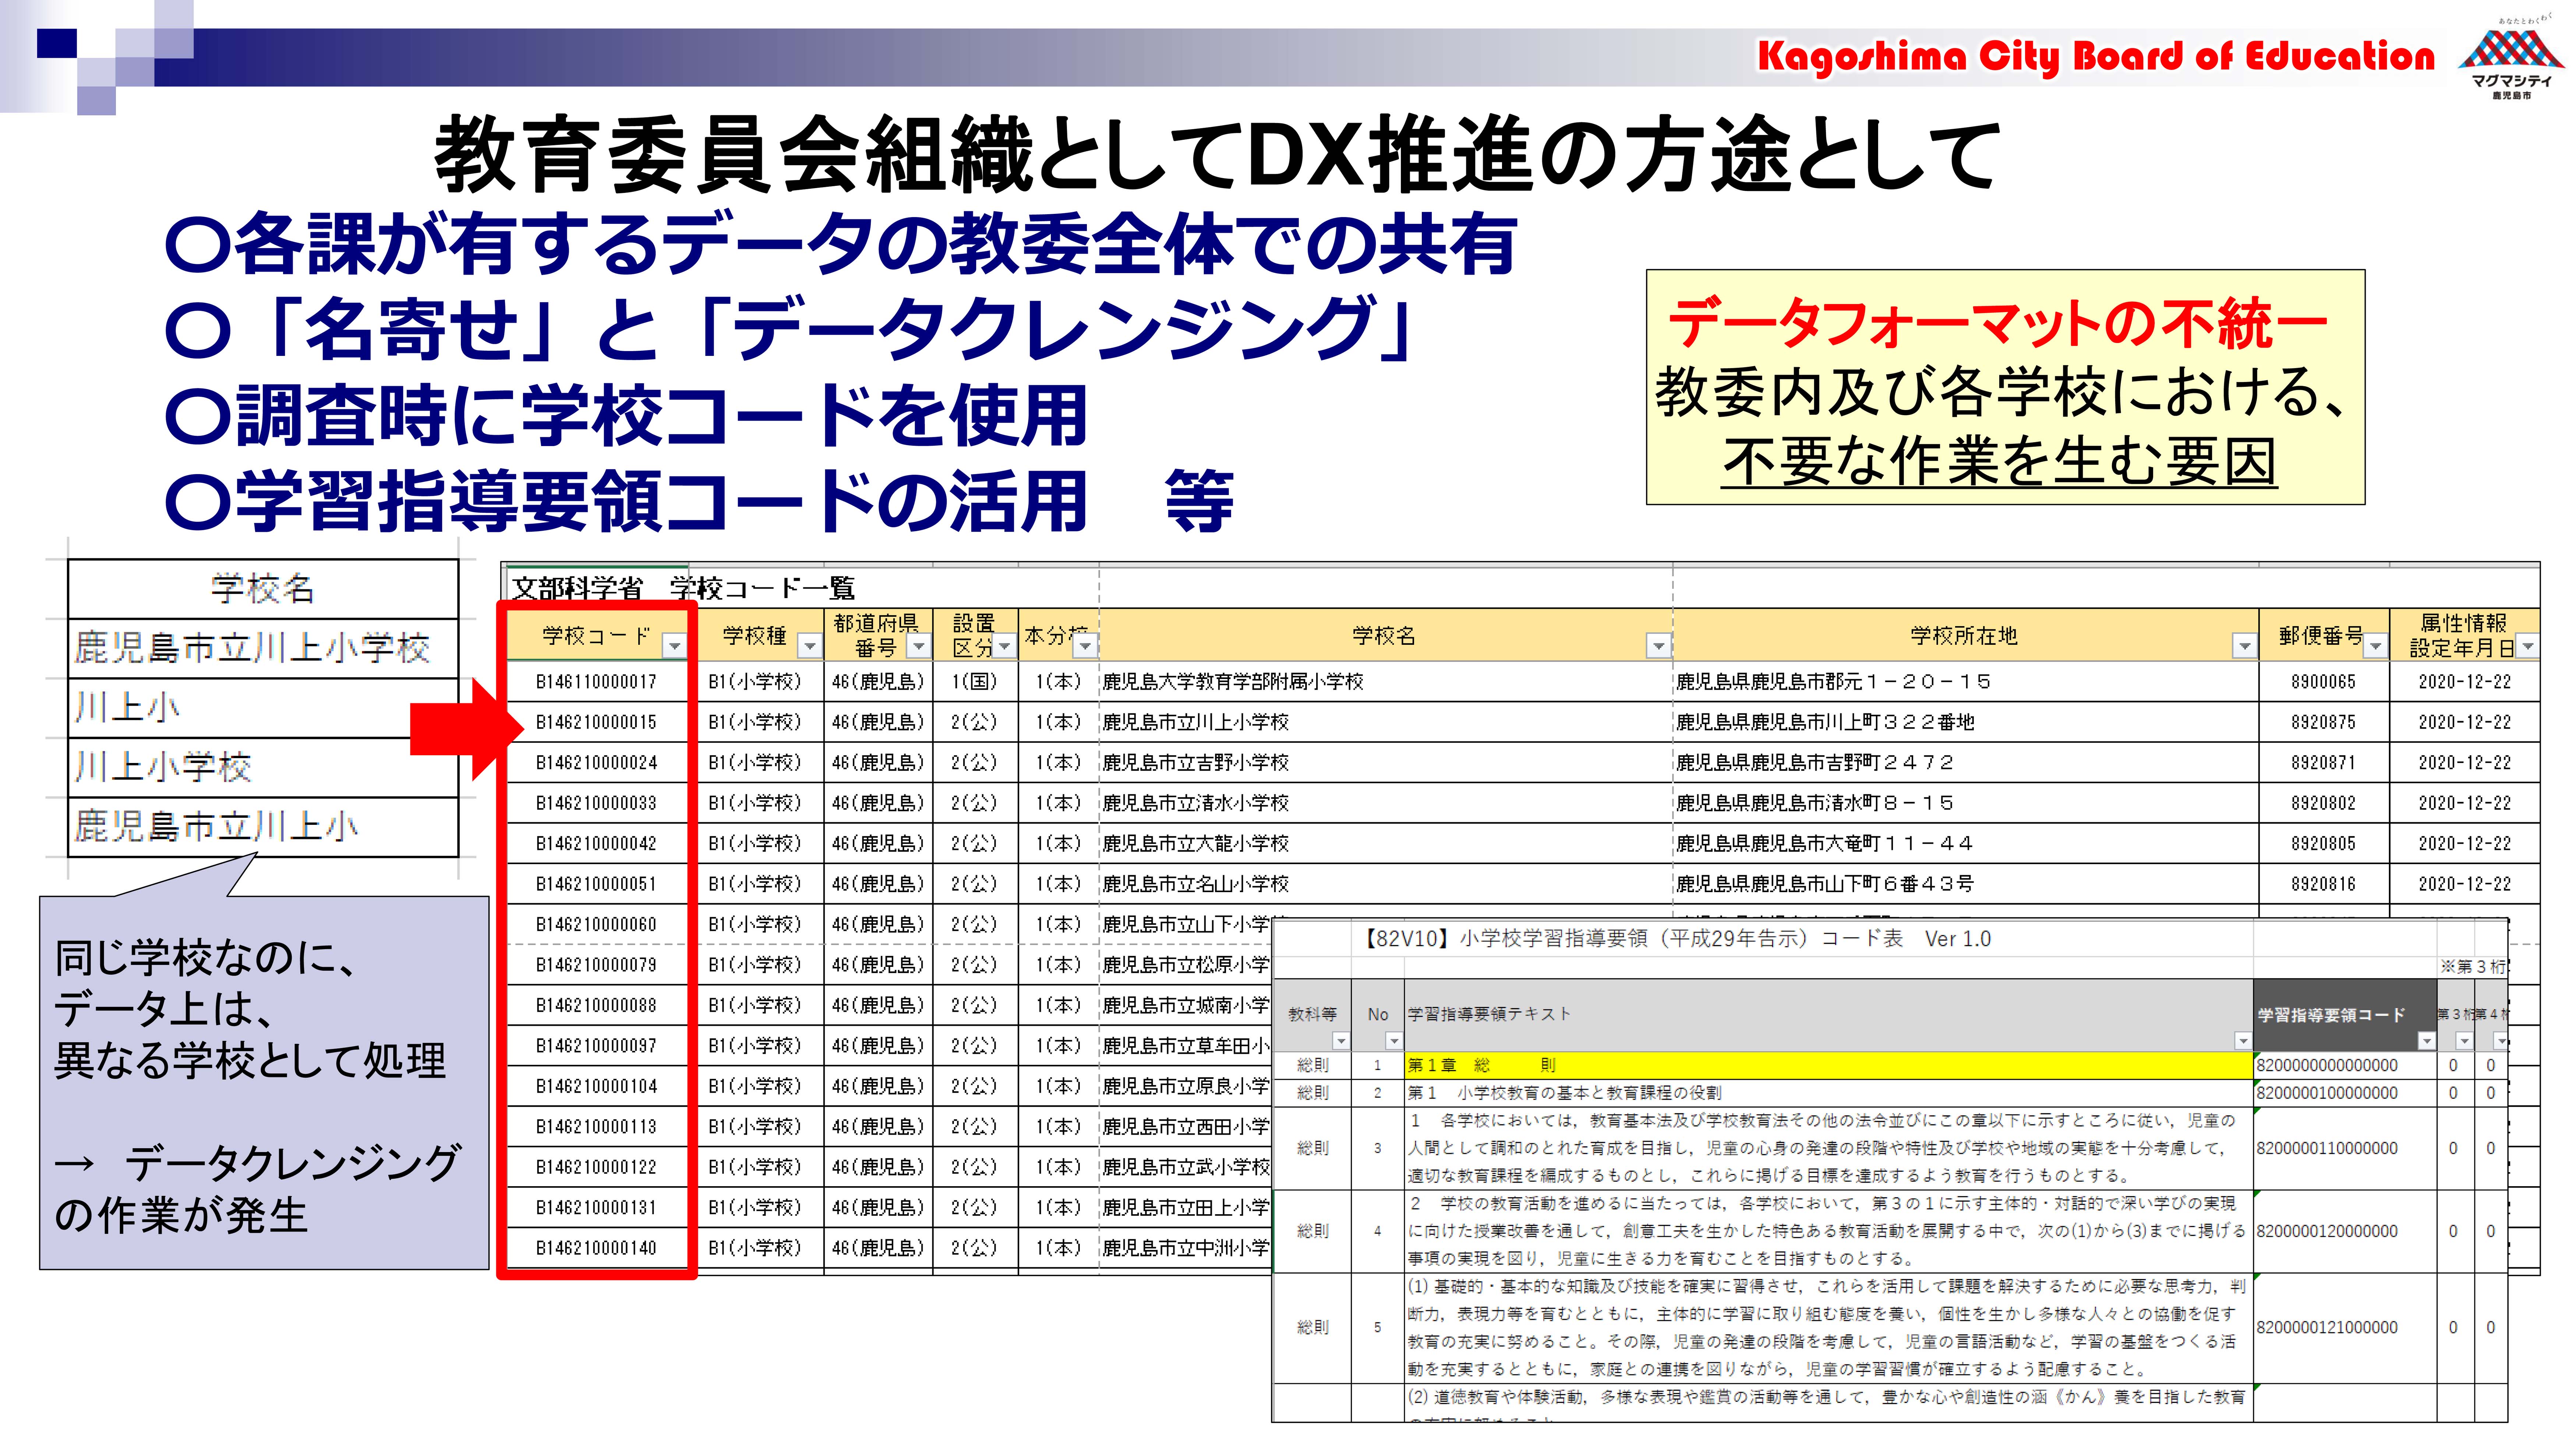Click the 【82V10】小学校学習指導要領 コード表 title
The image size is (2576, 1449).
tap(1677, 939)
